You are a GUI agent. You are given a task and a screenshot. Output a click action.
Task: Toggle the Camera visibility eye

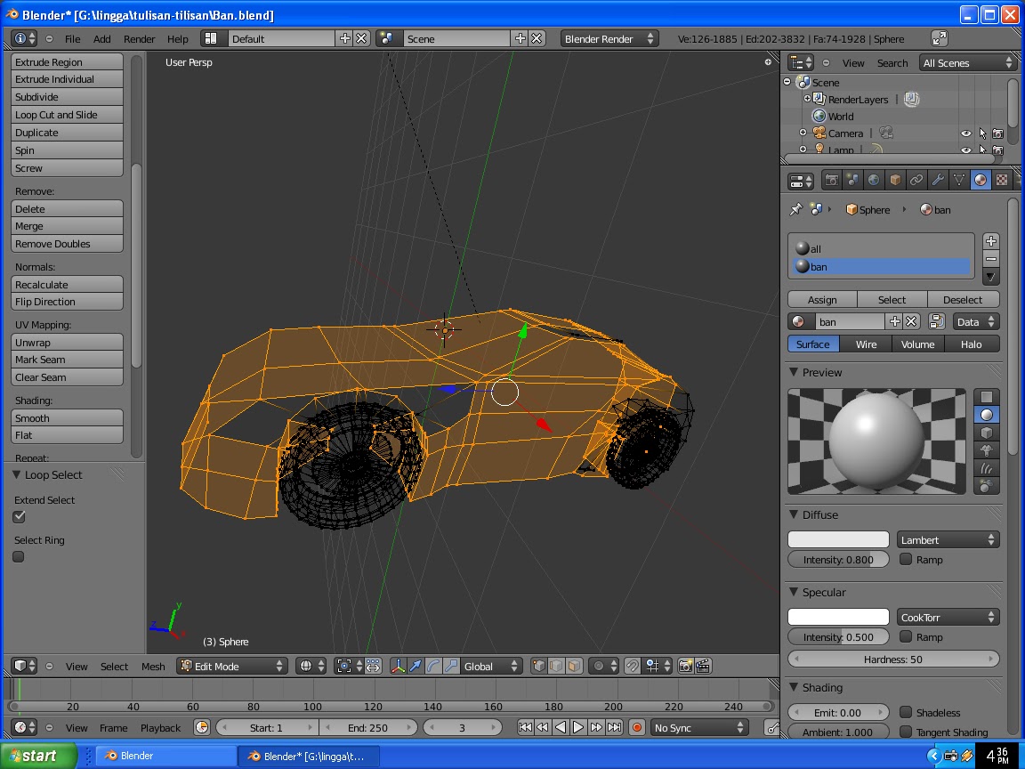click(965, 134)
